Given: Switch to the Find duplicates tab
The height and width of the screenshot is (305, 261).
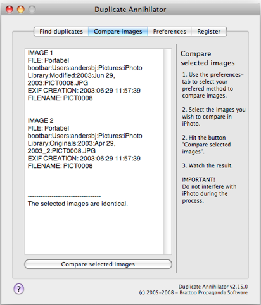Looking at the screenshot, I should 61,32.
